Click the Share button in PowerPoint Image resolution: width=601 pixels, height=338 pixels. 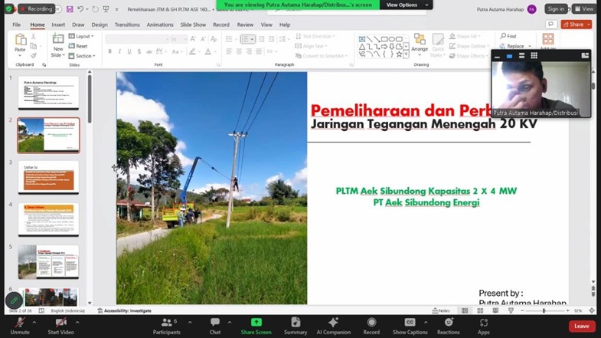coord(573,25)
